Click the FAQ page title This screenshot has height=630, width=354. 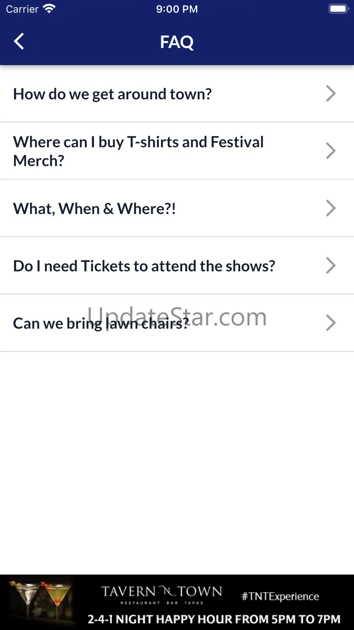click(177, 42)
